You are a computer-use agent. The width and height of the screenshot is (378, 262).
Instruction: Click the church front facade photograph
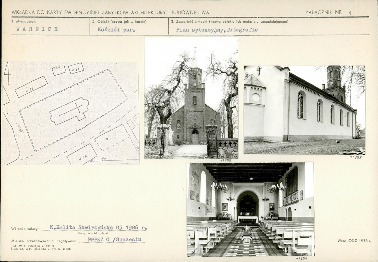tap(191, 98)
